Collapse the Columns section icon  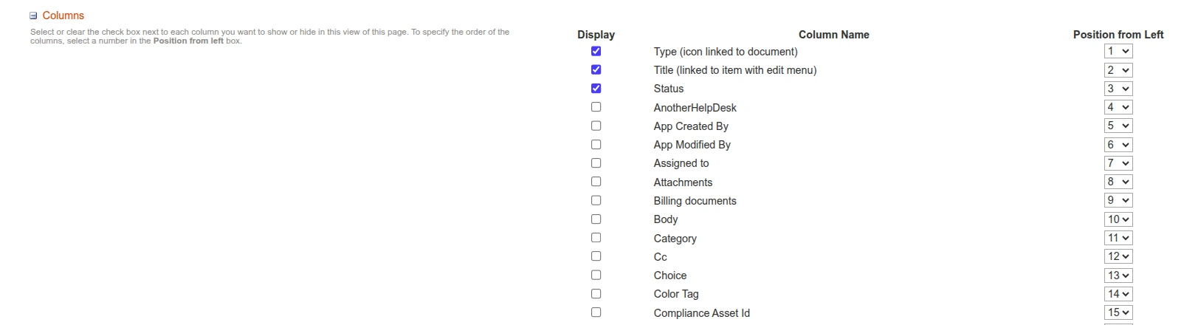[x=33, y=16]
